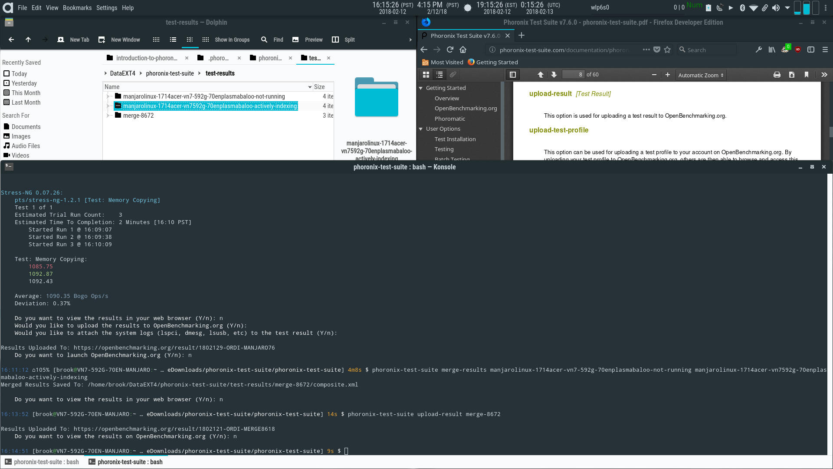
Task: Click the PDF page number field
Action: pyautogui.click(x=573, y=75)
